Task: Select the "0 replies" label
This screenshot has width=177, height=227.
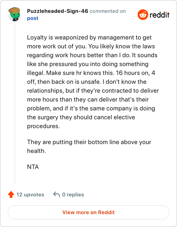Action: pyautogui.click(x=73, y=195)
